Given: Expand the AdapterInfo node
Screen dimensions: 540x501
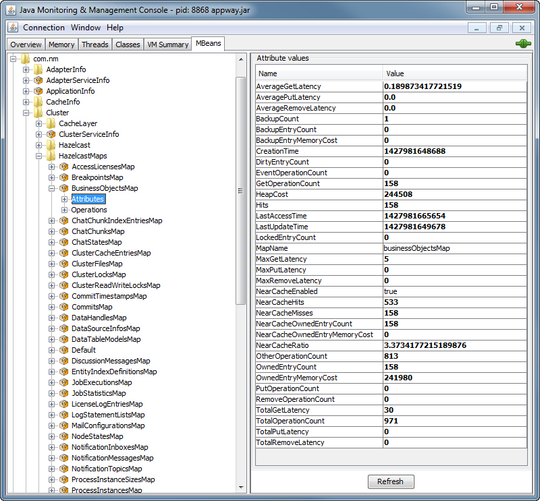Looking at the screenshot, I should [26, 70].
